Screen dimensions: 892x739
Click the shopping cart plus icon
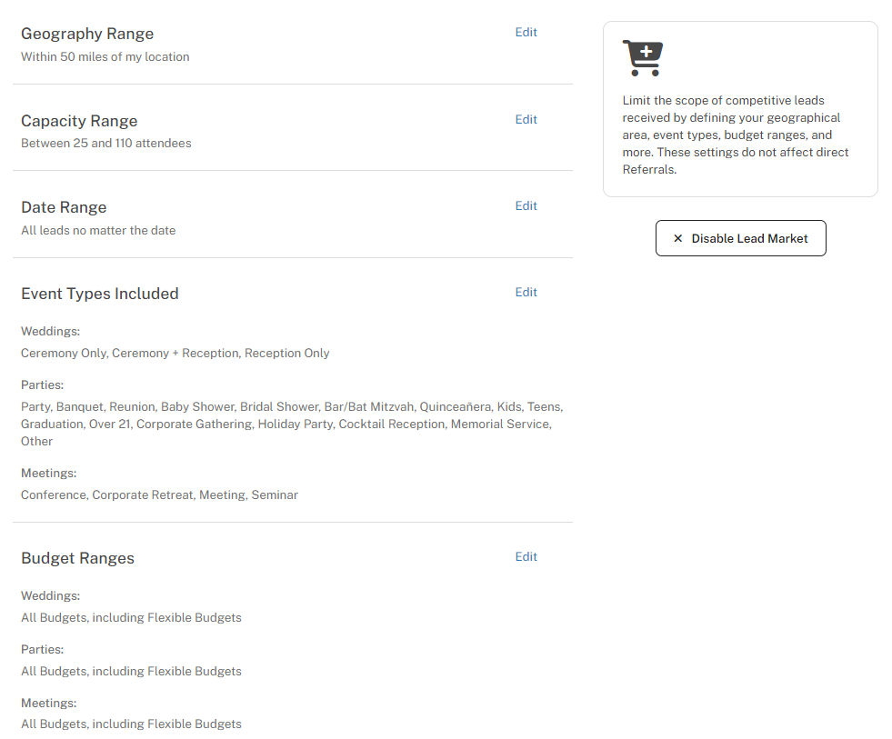[643, 58]
